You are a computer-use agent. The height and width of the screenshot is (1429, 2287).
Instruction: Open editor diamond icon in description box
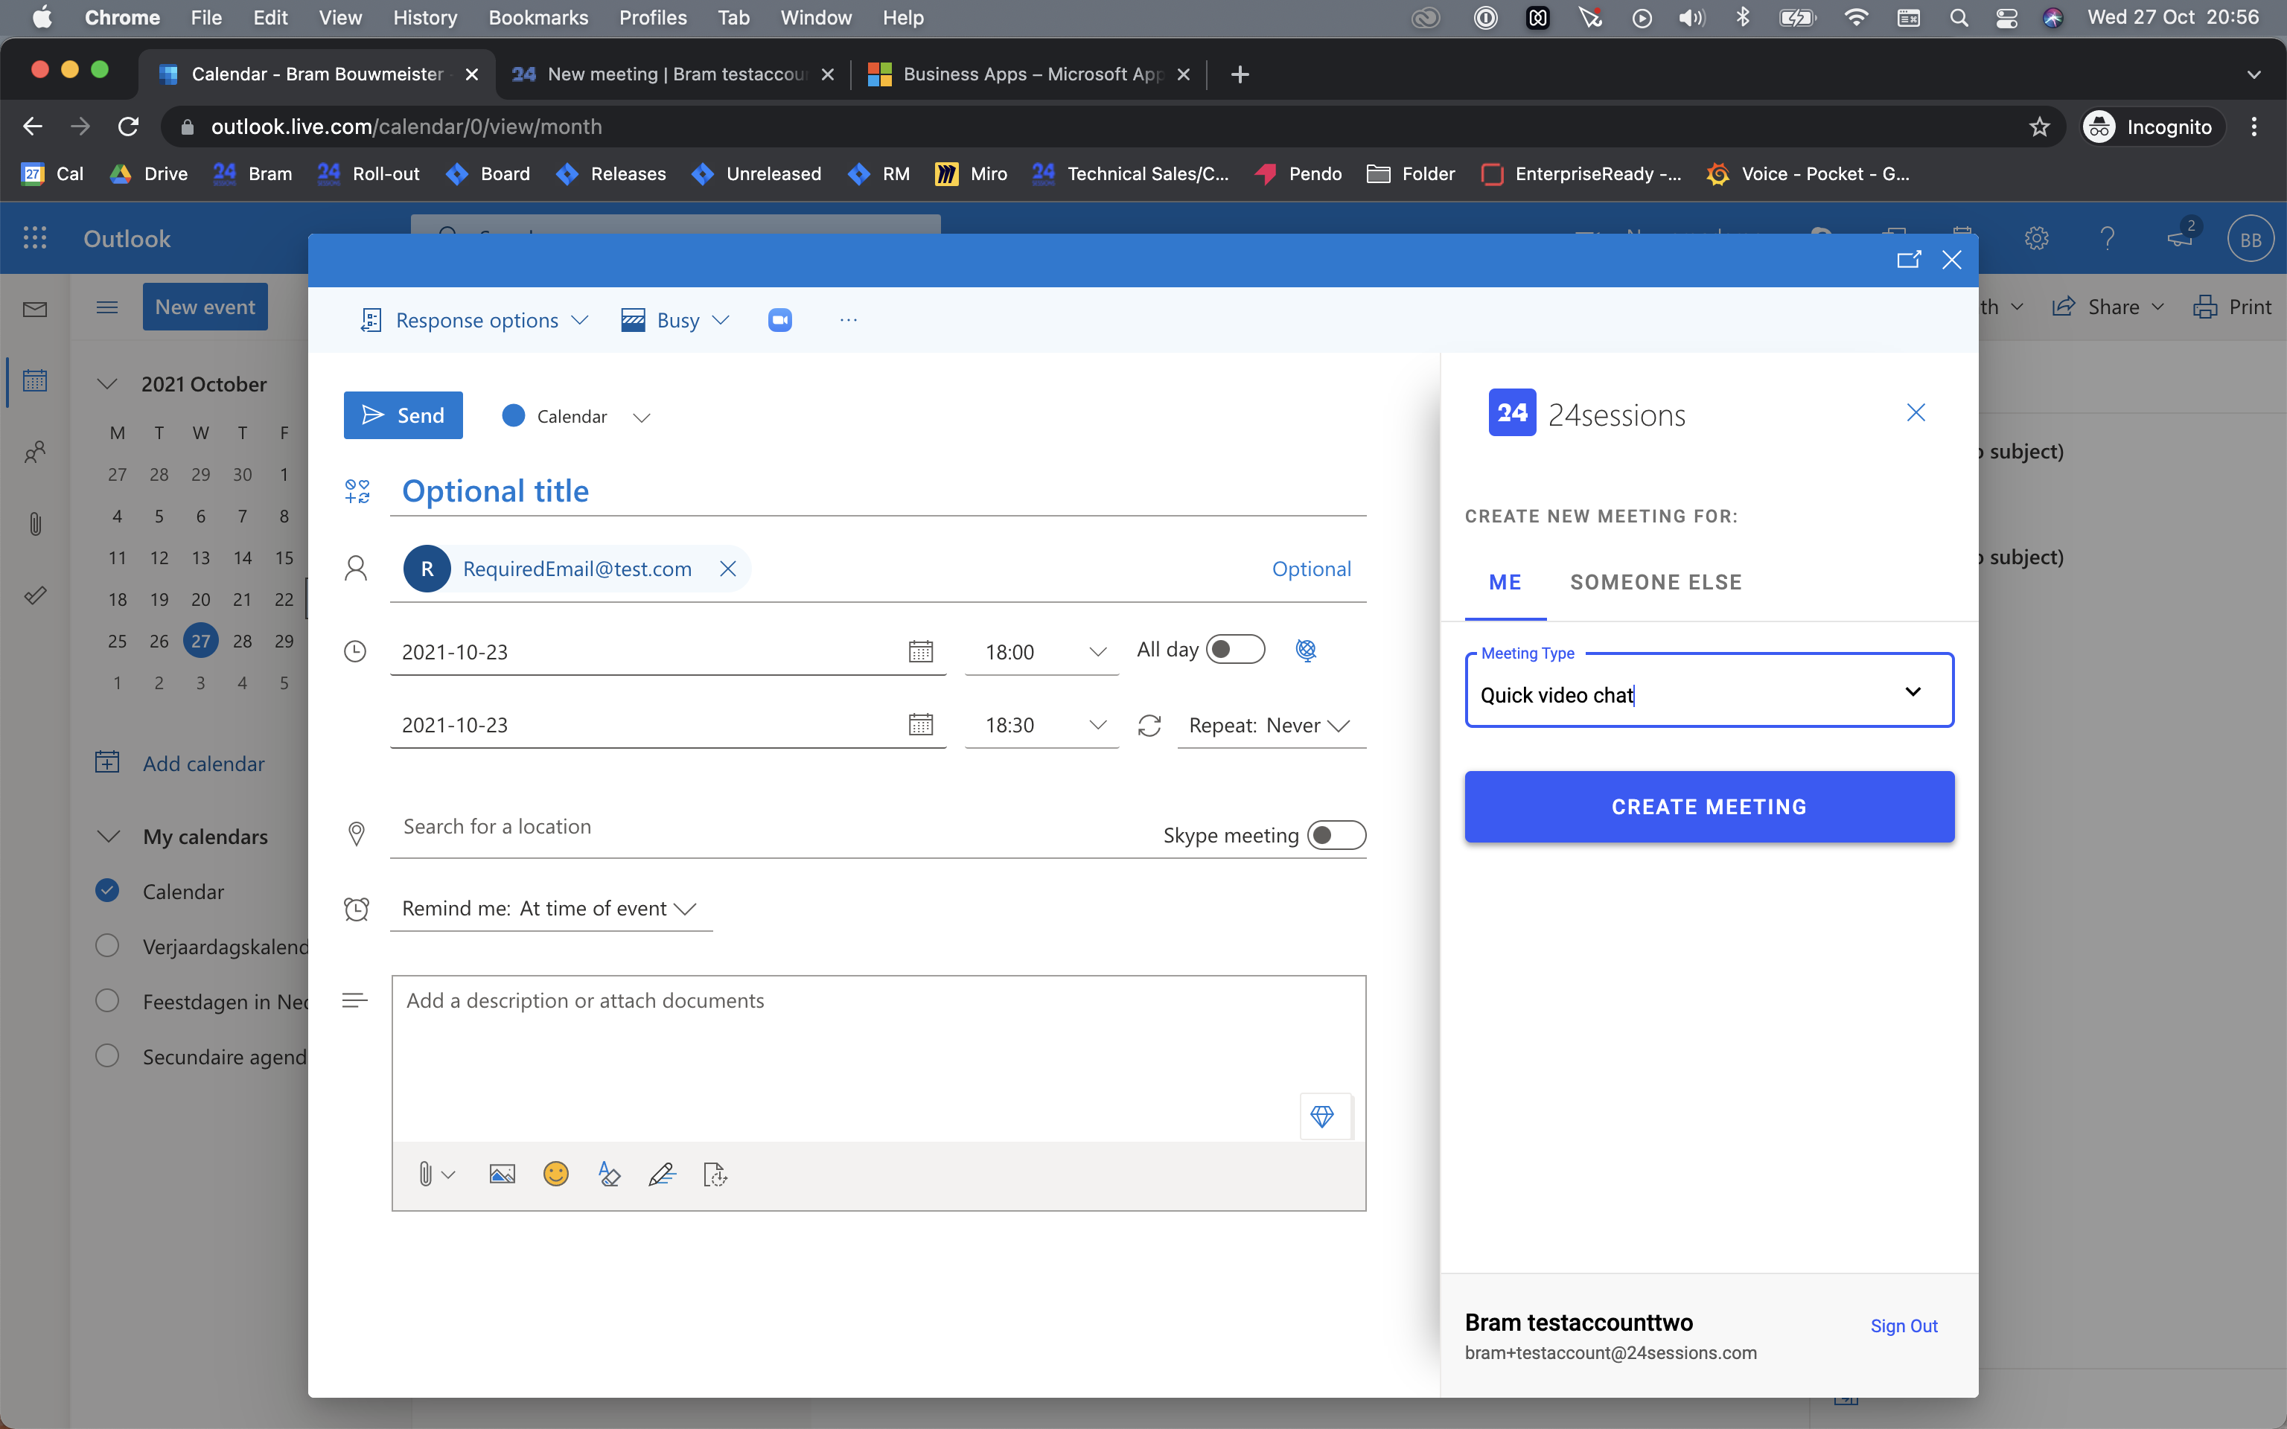click(1322, 1116)
